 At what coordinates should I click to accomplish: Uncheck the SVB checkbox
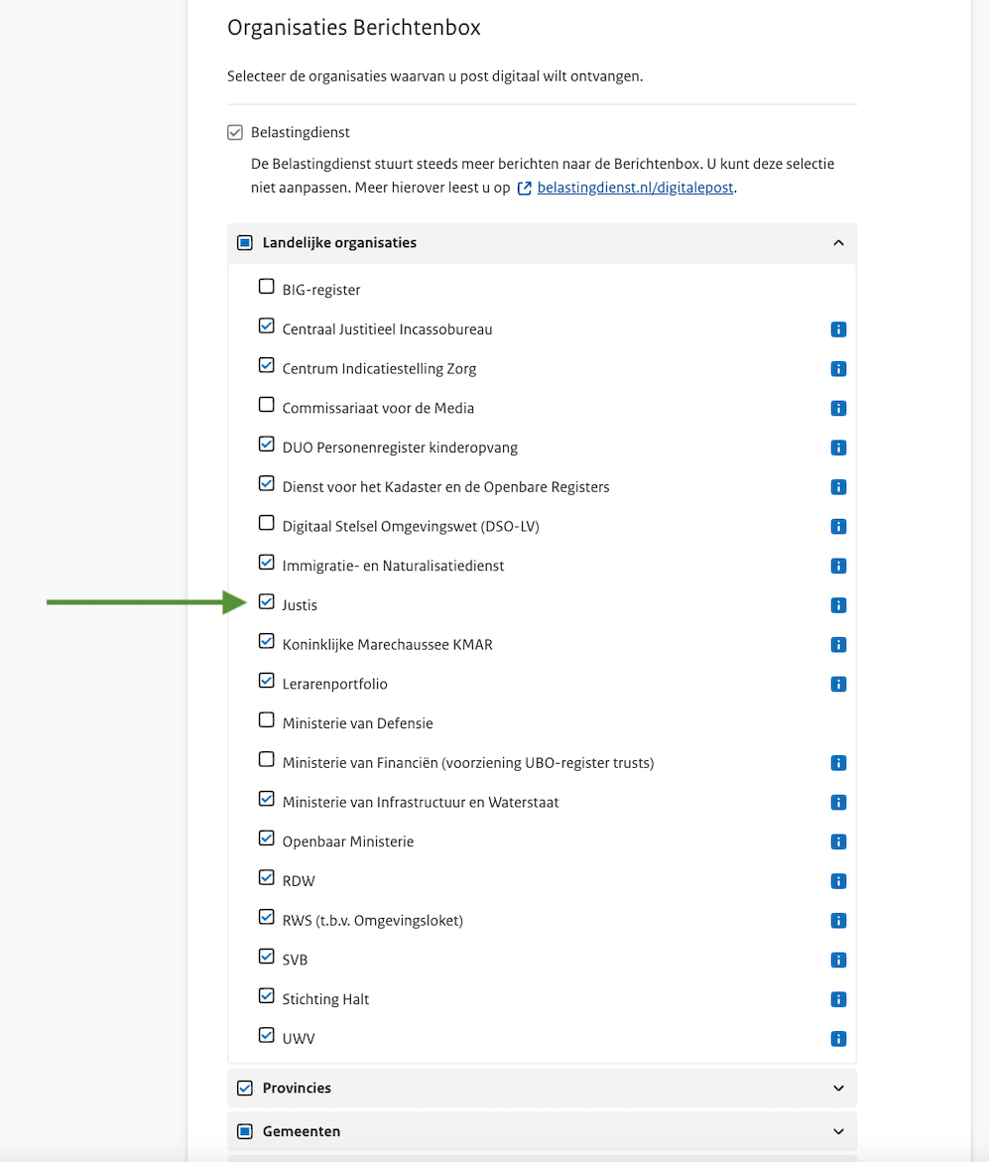(266, 957)
